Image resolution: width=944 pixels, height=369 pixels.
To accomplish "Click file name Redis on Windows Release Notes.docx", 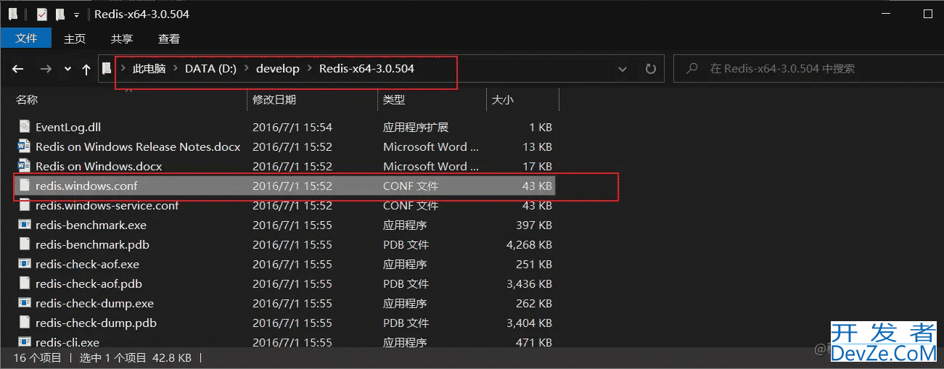I will tap(138, 146).
